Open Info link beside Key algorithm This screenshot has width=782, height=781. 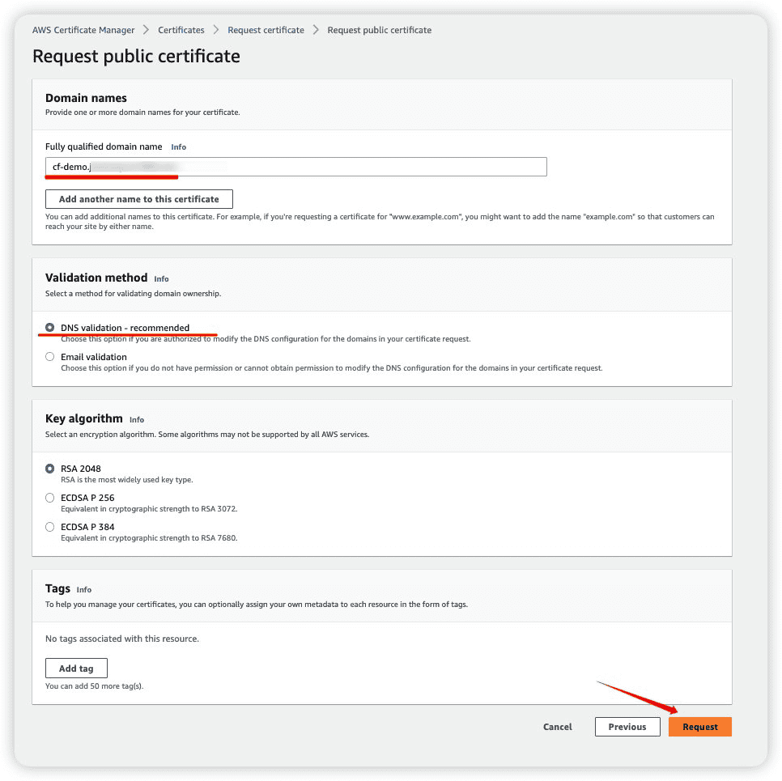(137, 420)
